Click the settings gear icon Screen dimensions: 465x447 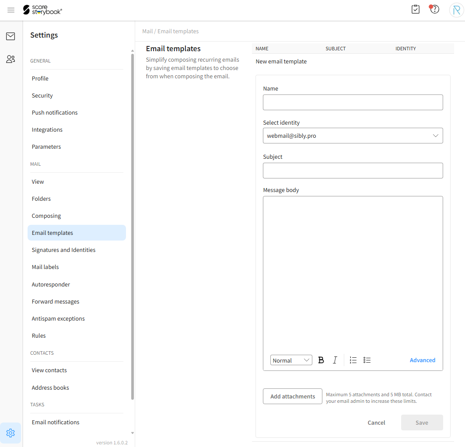[10, 433]
